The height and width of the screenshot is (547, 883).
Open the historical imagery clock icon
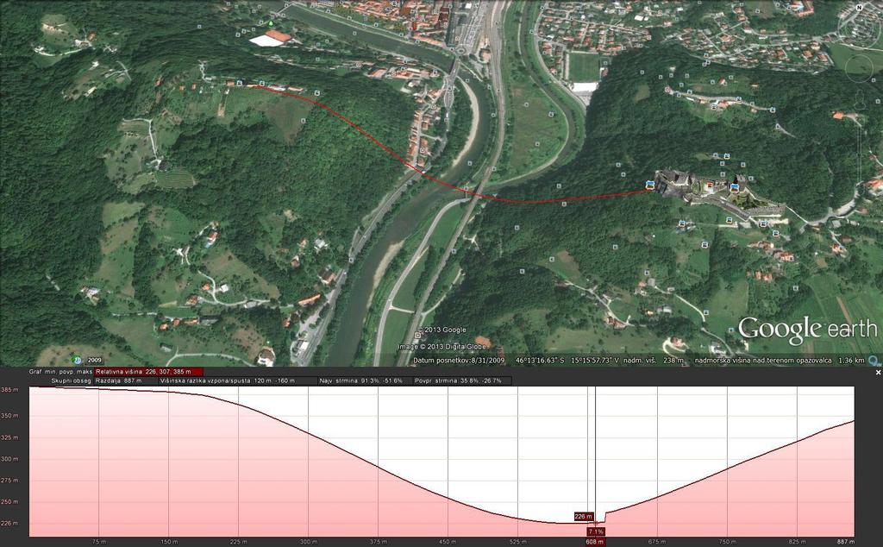click(x=77, y=360)
